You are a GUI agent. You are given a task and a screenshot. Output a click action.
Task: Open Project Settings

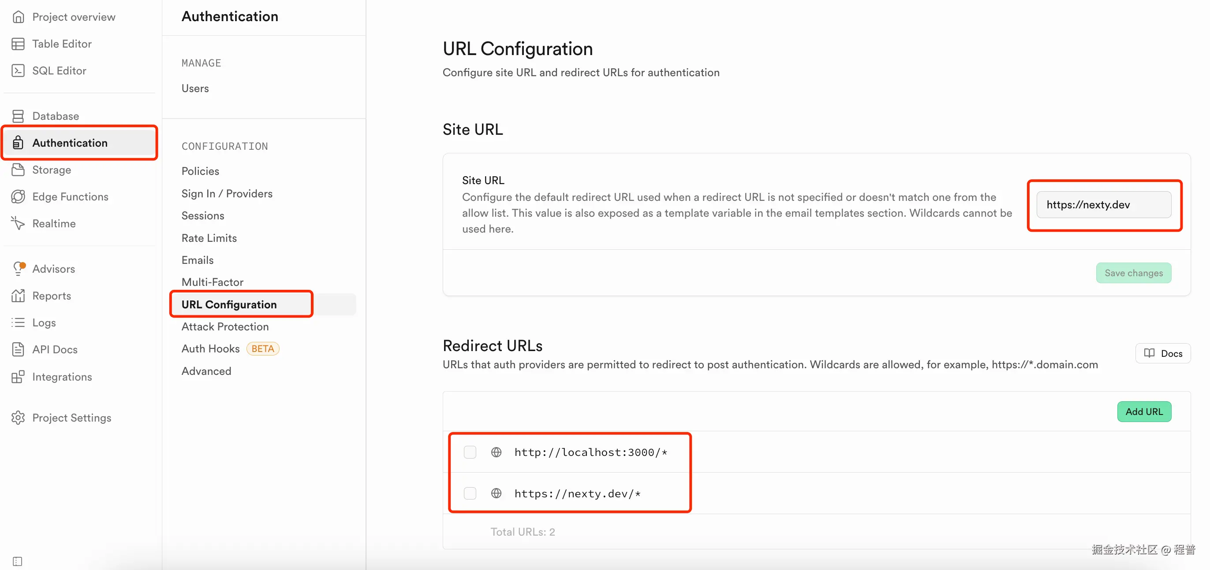(72, 418)
